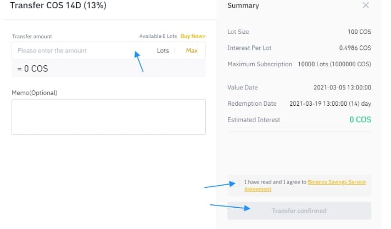Viewport: 391px width, 229px height.
Task: Select the Maximum Subscription value
Action: 334,64
